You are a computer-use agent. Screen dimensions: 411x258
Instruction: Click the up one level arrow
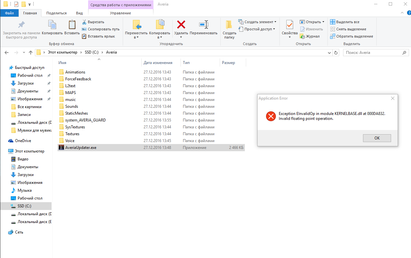point(31,52)
